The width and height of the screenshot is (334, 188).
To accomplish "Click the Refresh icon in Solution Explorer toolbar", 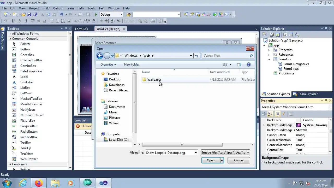I will click(278, 34).
